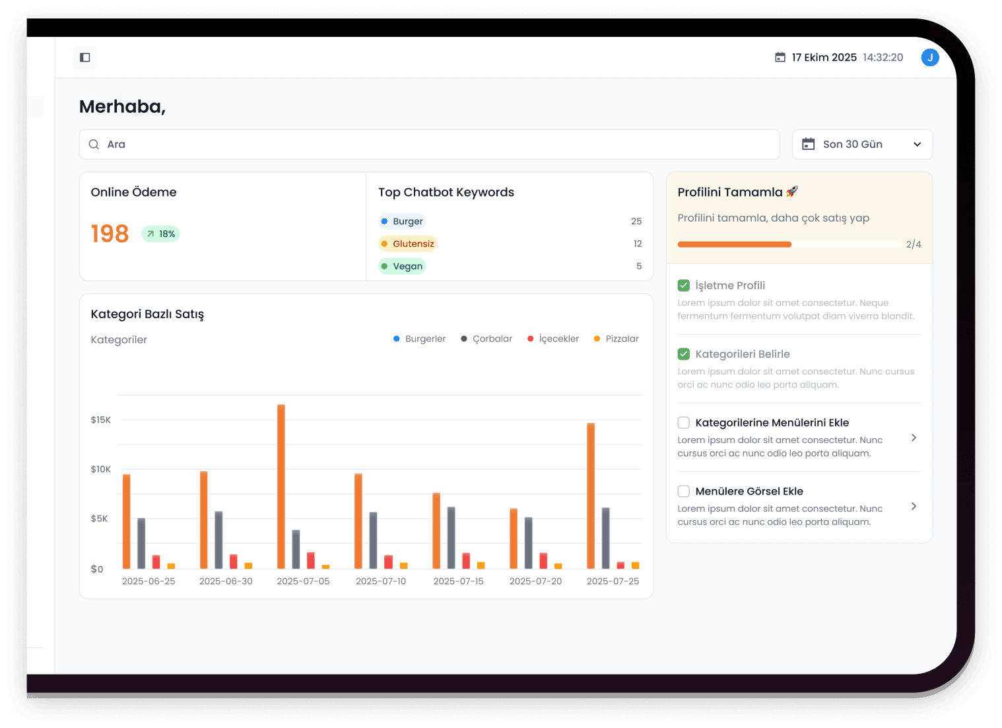Screen dimensions: 1002x728
Task: Check the Menülere Görsel Ekle checkbox
Action: 684,492
